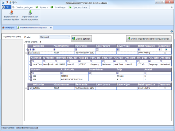The image size is (175, 131).
Task: Open quick access toolbar dropdown arrow
Action: click(x=17, y=3)
